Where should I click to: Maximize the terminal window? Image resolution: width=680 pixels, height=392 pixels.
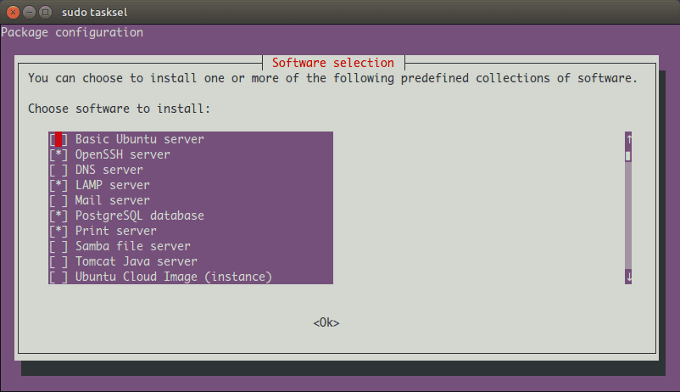(46, 12)
